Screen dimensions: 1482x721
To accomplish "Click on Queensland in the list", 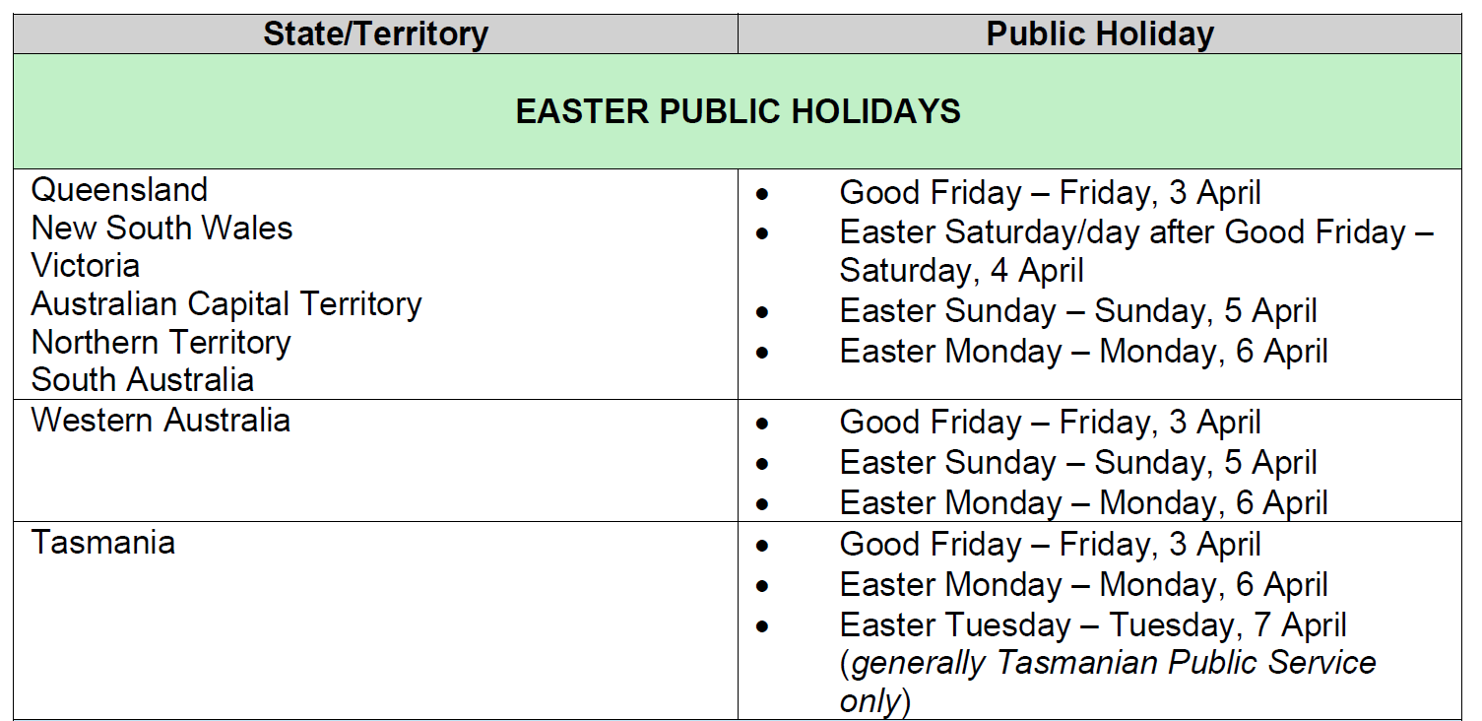I will pyautogui.click(x=119, y=190).
